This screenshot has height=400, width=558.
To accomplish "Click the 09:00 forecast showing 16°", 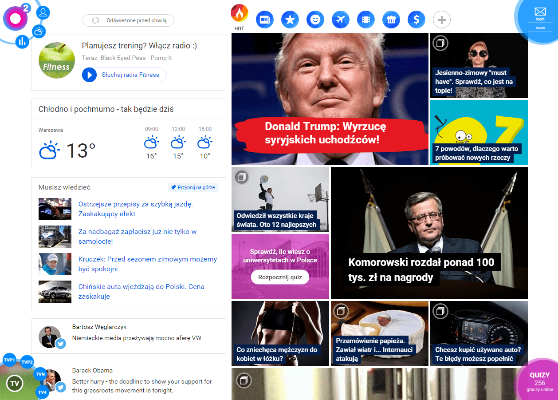I will pyautogui.click(x=152, y=143).
